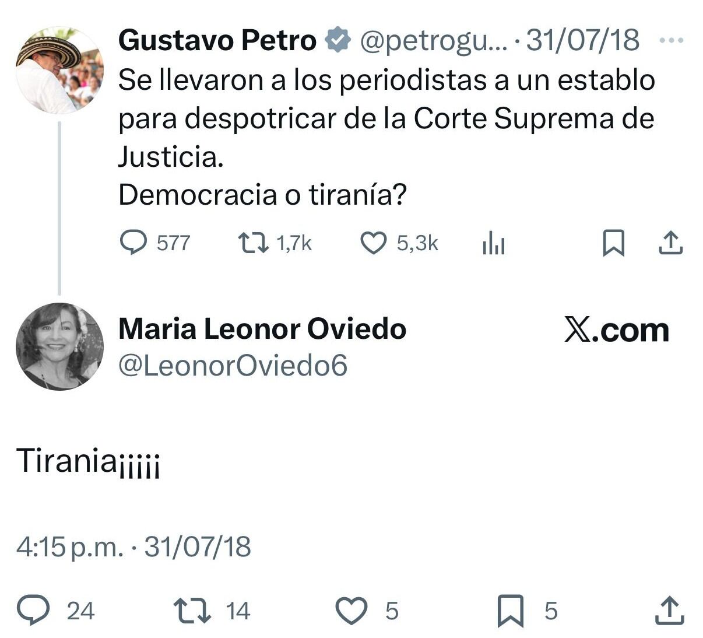Click the X.com logo
Image resolution: width=703 pixels, height=638 pixels.
coord(617,331)
